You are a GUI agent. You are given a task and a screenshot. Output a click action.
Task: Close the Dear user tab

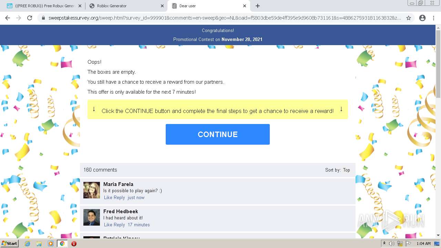point(245,6)
